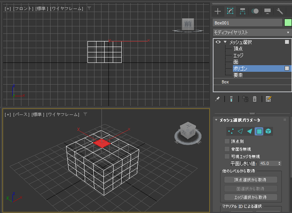292x213 pixels.
Task: Open front viewport [ワイヤフレーム] shading menu
Action: pos(66,9)
